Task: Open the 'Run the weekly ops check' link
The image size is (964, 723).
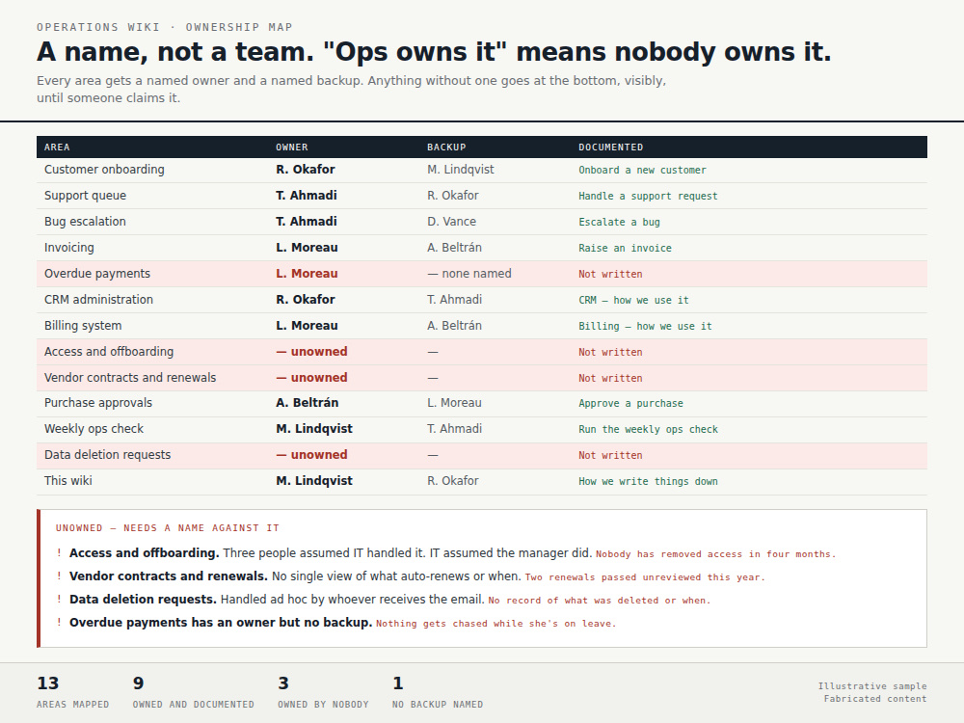Action: tap(648, 429)
